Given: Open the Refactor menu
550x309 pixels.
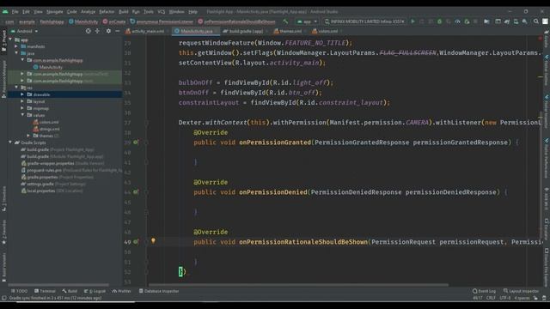Looking at the screenshot, I should pyautogui.click(x=107, y=11).
